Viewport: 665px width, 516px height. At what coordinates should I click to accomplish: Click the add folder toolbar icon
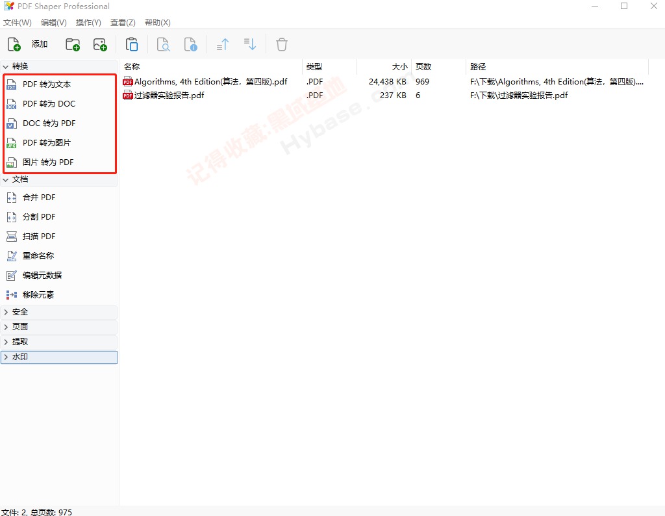(x=73, y=44)
